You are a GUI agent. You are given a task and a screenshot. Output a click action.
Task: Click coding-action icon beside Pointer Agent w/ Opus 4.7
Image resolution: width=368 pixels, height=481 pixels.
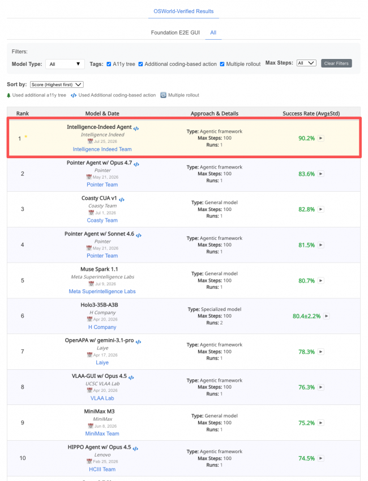click(136, 164)
